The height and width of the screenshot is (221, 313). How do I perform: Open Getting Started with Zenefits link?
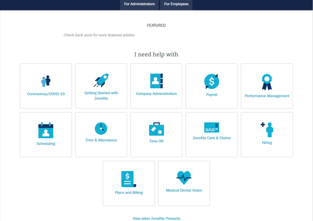point(101,95)
